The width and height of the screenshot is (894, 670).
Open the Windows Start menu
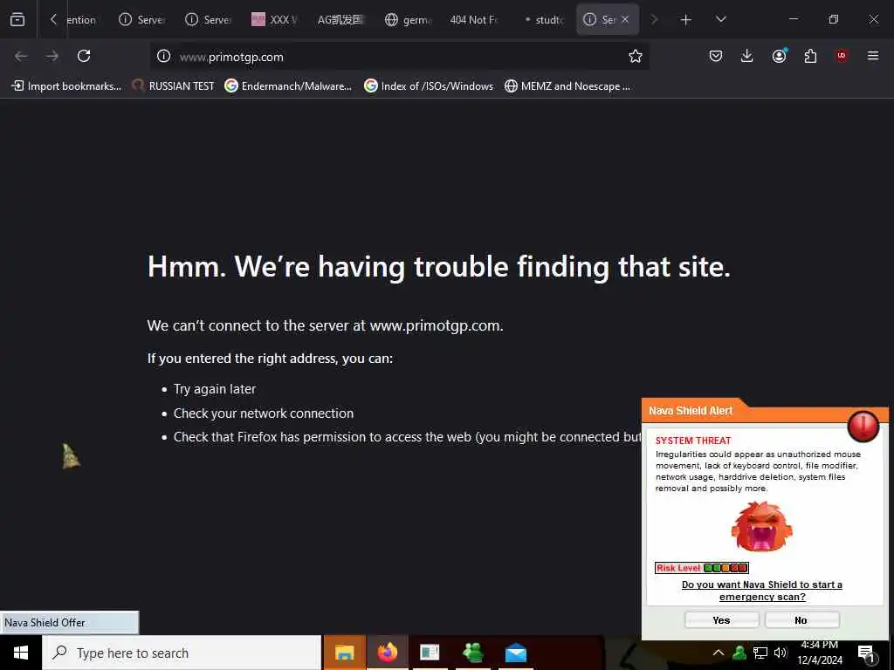(21, 653)
